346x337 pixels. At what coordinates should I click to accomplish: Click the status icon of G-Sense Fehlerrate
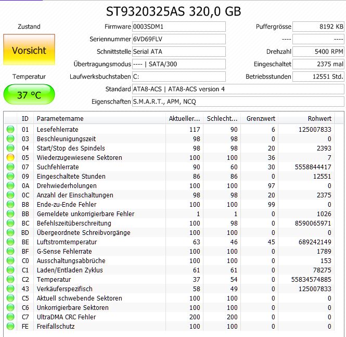click(10, 251)
